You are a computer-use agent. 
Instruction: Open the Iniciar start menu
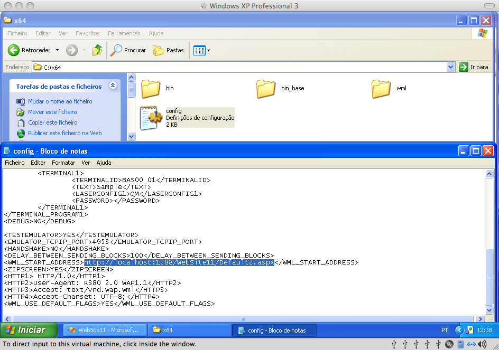click(29, 330)
